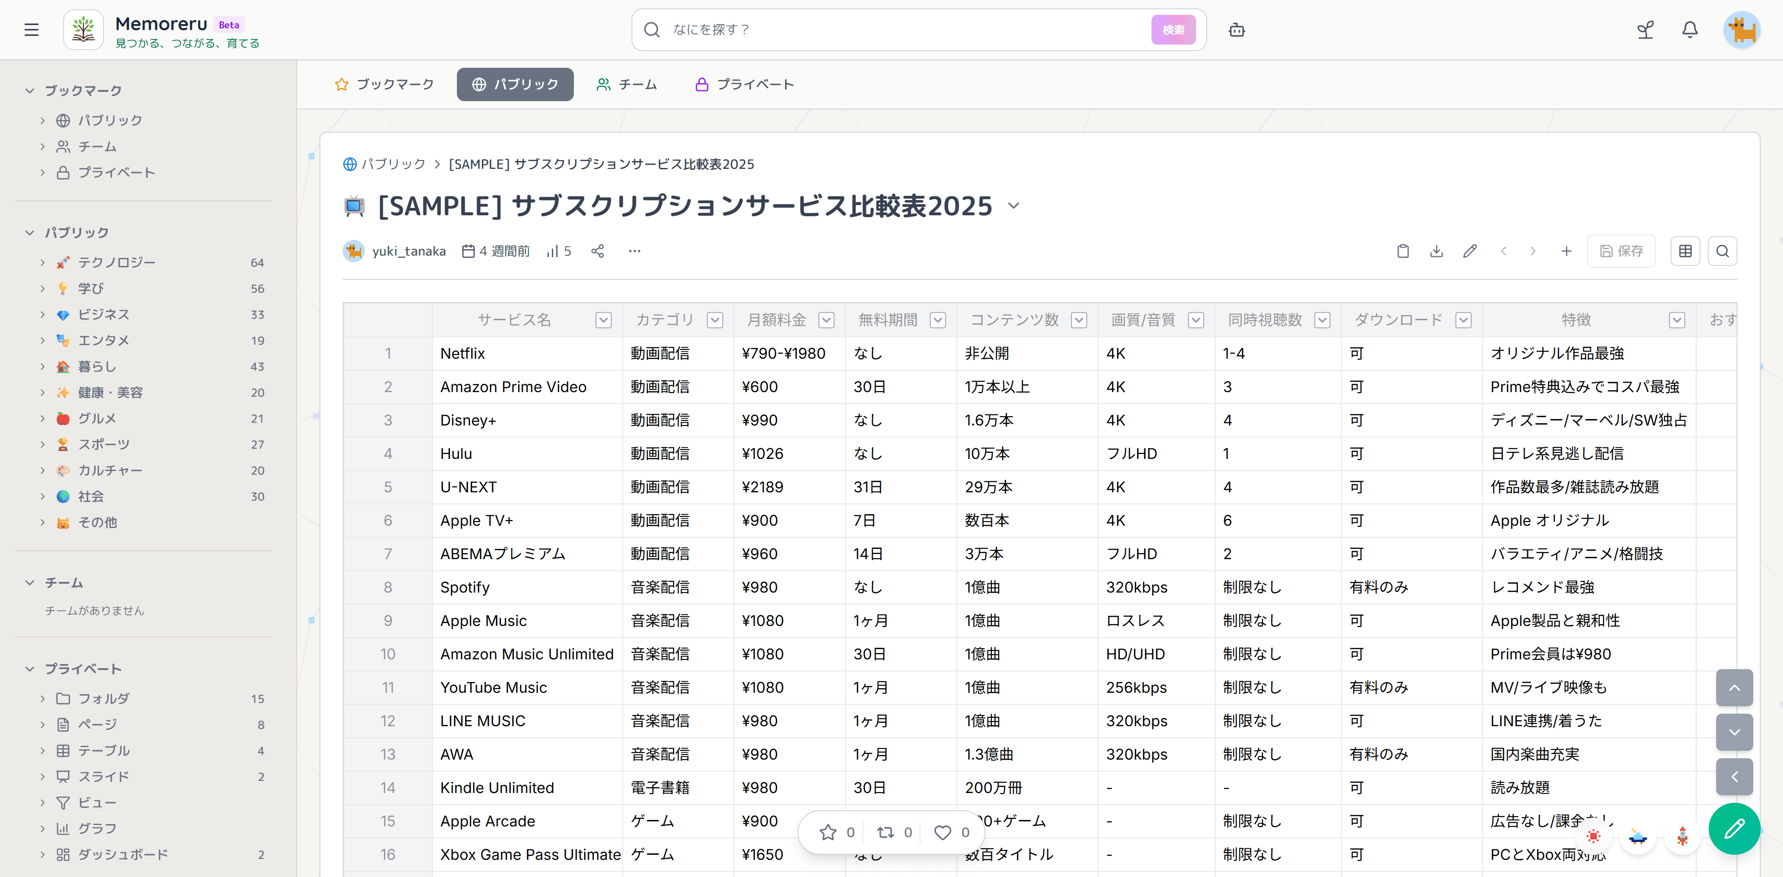The height and width of the screenshot is (877, 1783).
Task: Open the three-dots more options menu
Action: [635, 251]
